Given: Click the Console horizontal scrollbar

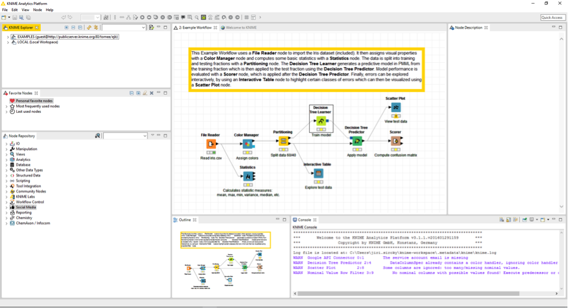Looking at the screenshot, I should [x=408, y=293].
